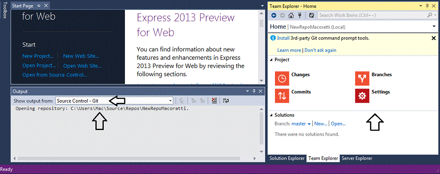Toggle the Start Page tab pin
Screen dimensions: 440x174
tap(39, 6)
